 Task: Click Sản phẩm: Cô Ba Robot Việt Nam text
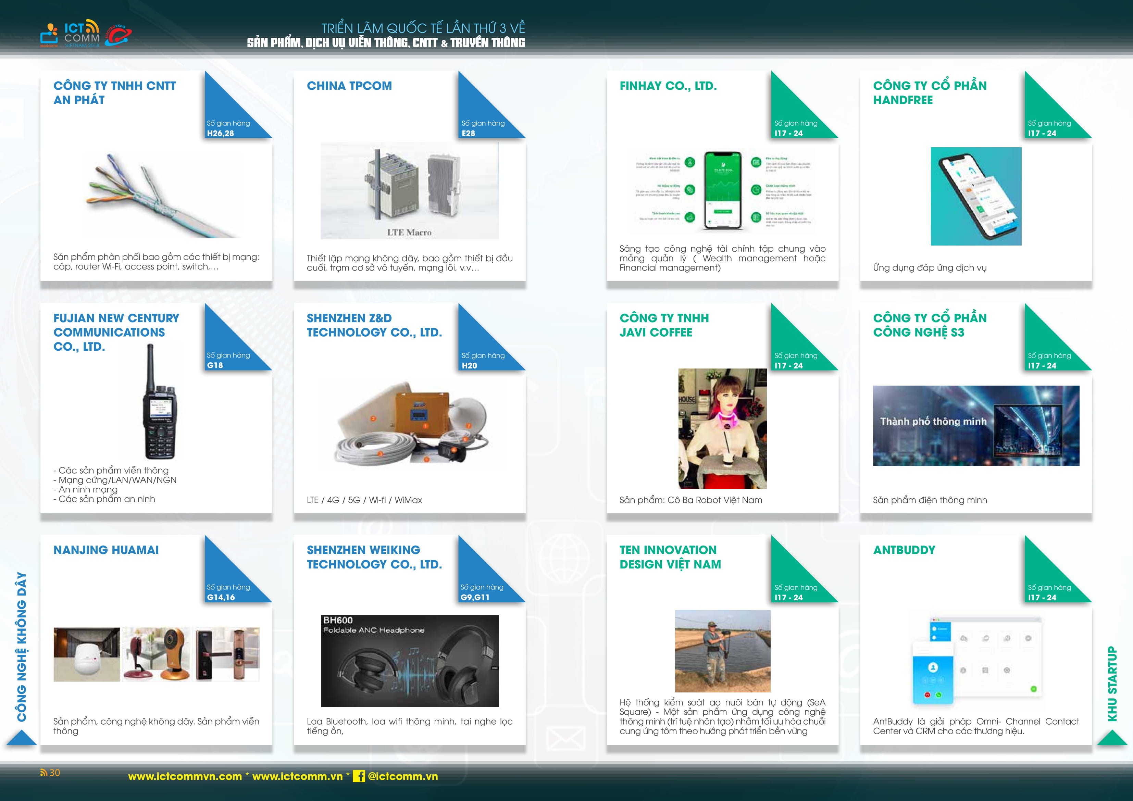coord(690,500)
